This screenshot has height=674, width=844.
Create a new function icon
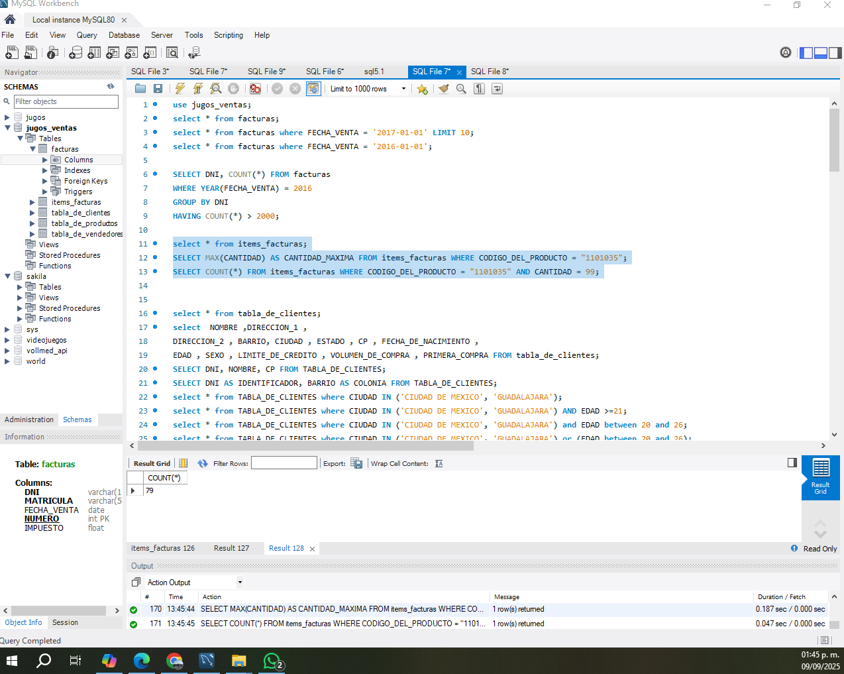tap(150, 52)
